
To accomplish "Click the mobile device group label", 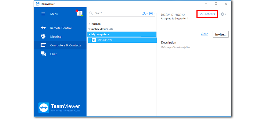I will click(100, 29).
